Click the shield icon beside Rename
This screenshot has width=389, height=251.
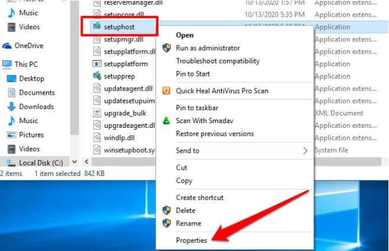tap(167, 223)
